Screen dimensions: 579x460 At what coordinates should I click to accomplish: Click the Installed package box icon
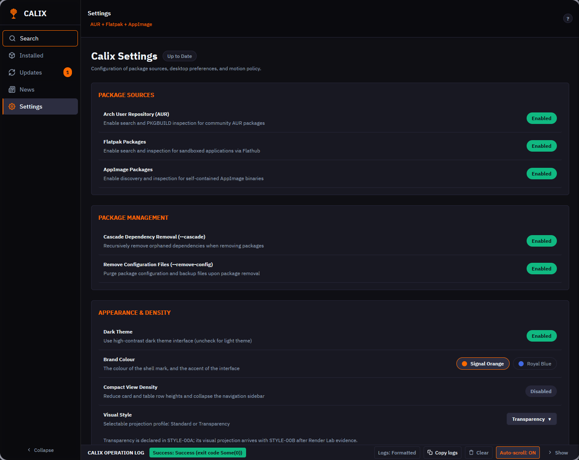coord(12,55)
